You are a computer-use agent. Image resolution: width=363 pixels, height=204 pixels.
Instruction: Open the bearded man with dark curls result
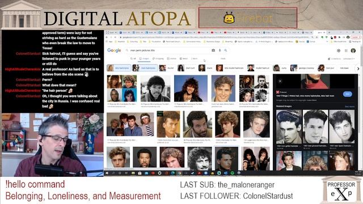(x=197, y=124)
